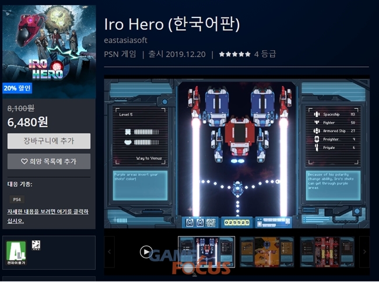Click the Iro Hero cover art
379x282 pixels.
49,52
